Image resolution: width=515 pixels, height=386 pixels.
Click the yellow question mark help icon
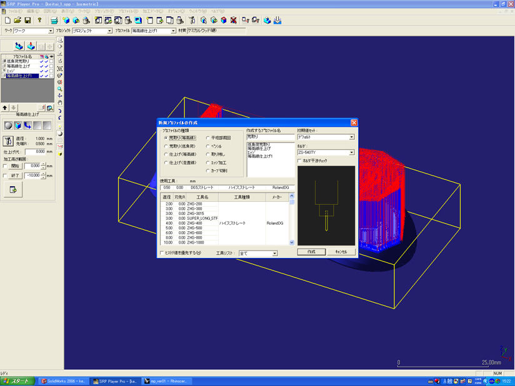point(40,20)
